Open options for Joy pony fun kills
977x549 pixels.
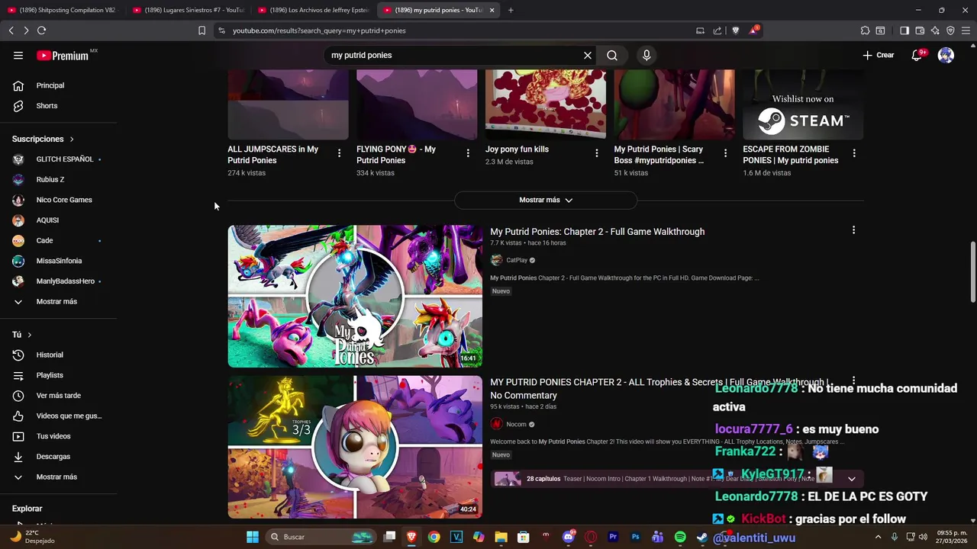596,153
